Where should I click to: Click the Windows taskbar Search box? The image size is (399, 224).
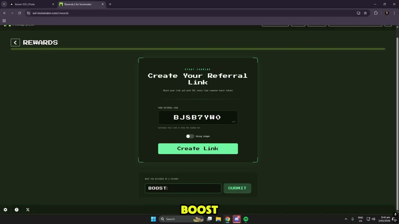coord(181,219)
